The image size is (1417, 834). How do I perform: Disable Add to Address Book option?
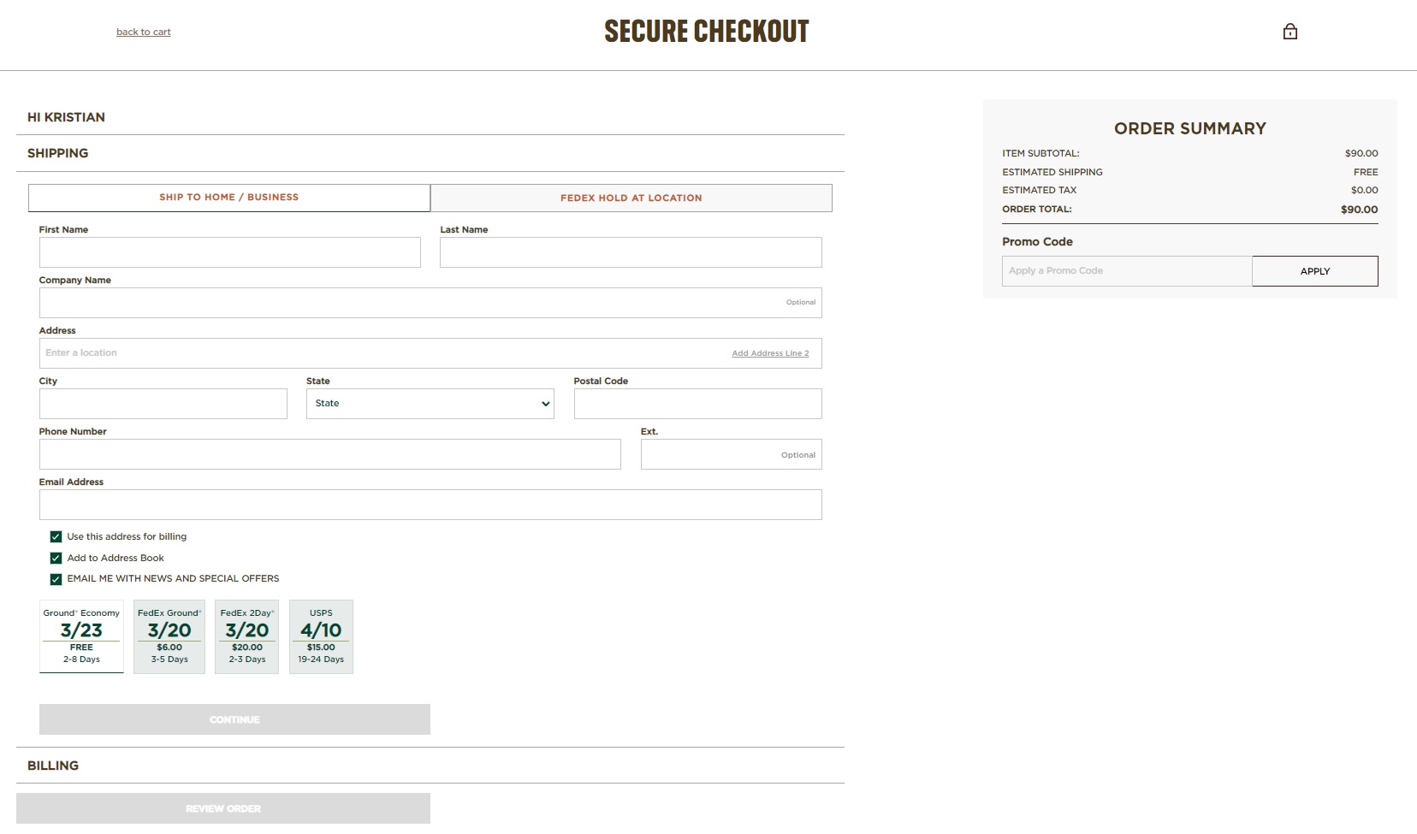(x=56, y=557)
